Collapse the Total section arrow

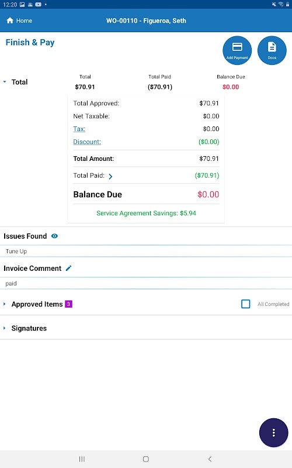pos(5,81)
